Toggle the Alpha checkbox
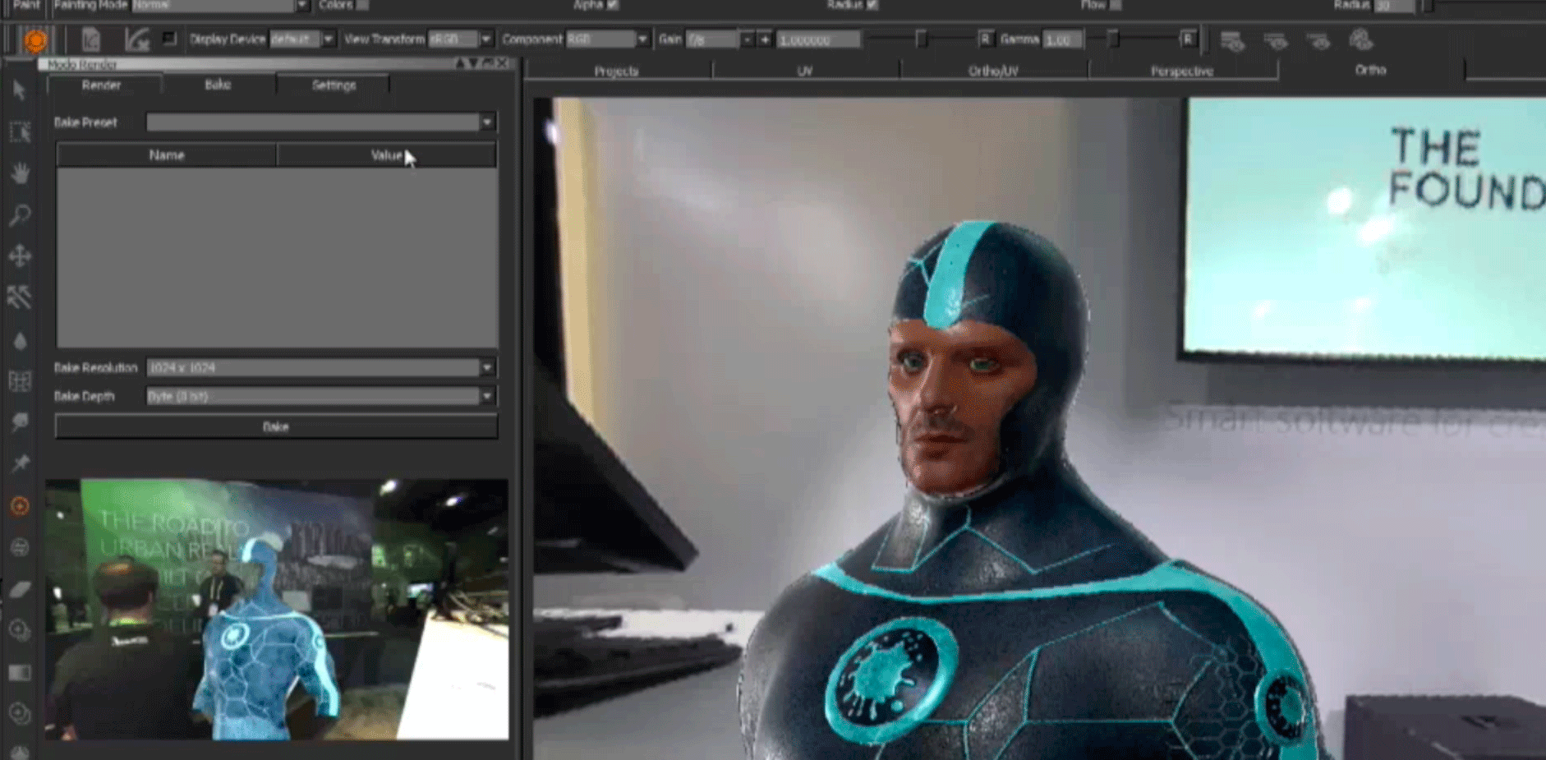Viewport: 1546px width, 760px height. pyautogui.click(x=613, y=5)
